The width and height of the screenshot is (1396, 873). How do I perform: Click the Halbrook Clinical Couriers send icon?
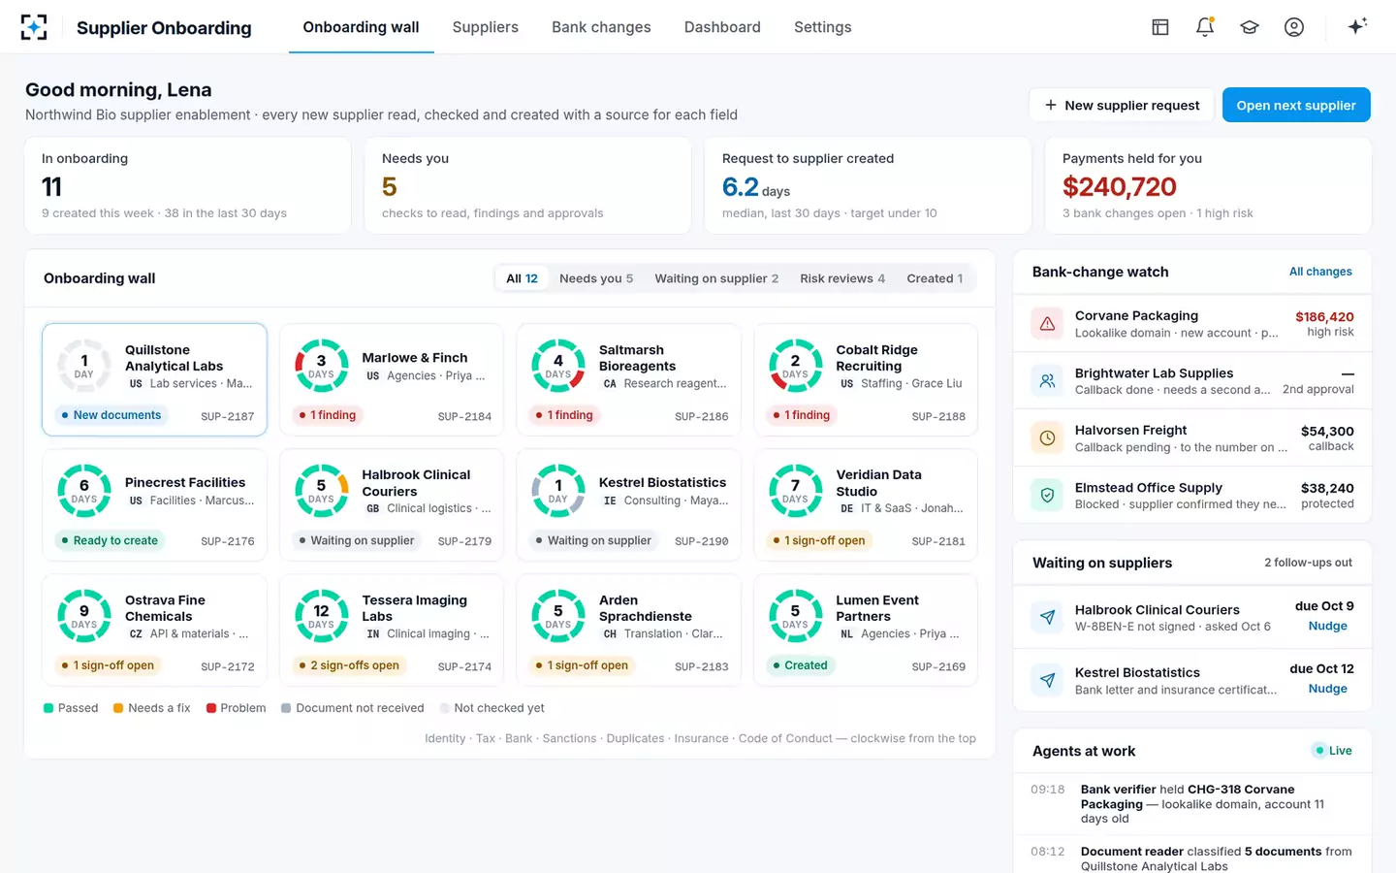click(x=1048, y=618)
